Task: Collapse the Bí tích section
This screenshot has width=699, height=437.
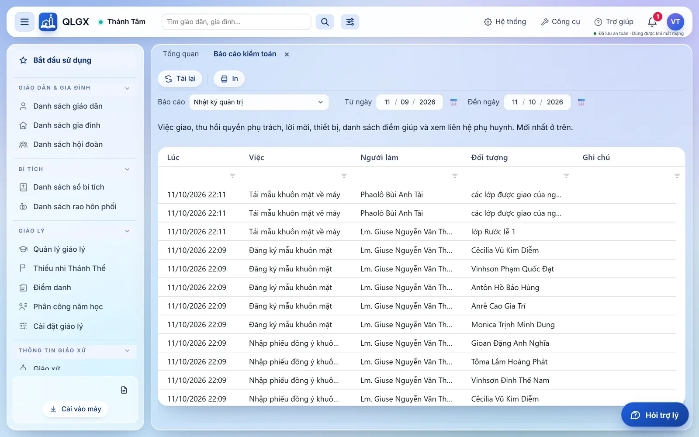Action: point(127,170)
